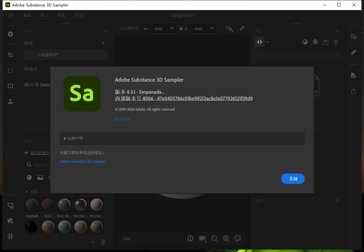Select the Asphalt material thumbnail
Viewport: 364px width, 252px height.
pyautogui.click(x=32, y=205)
